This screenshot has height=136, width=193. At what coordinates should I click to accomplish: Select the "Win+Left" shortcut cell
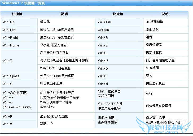(19, 30)
